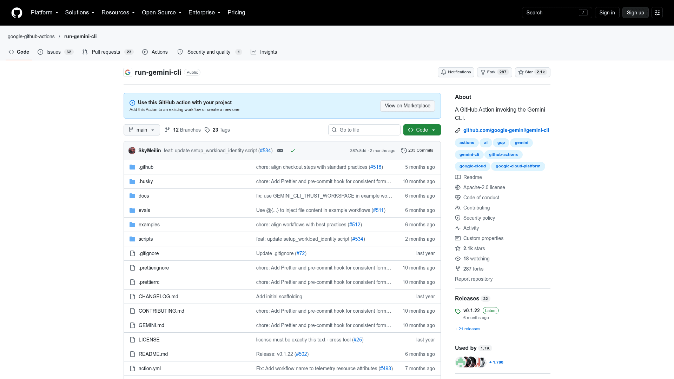Click the top Search box
Screen dimensions: 674x379
(x=557, y=13)
